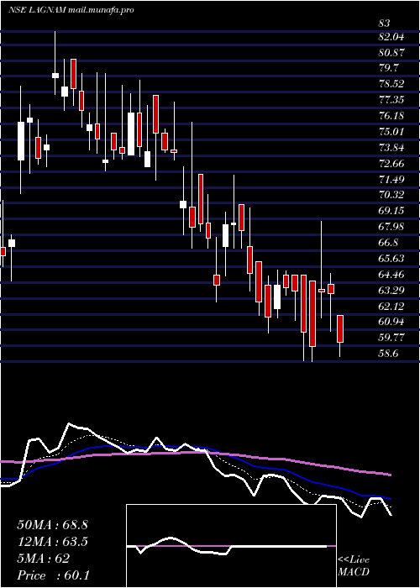Select the 64.46 price axis label
The height and width of the screenshot is (588, 420).
click(x=391, y=274)
